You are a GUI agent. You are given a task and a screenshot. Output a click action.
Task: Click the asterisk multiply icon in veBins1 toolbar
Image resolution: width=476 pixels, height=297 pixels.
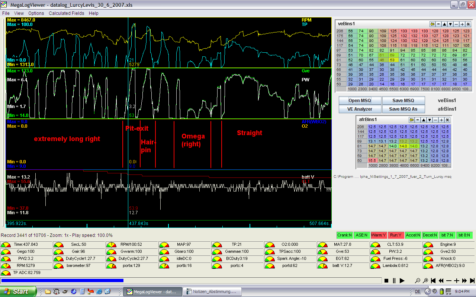[468, 24]
